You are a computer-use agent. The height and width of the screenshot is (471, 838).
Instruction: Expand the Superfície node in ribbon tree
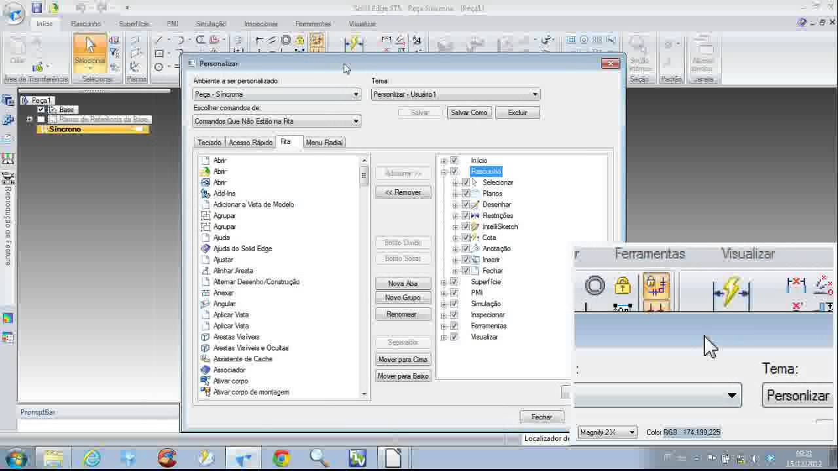click(444, 282)
